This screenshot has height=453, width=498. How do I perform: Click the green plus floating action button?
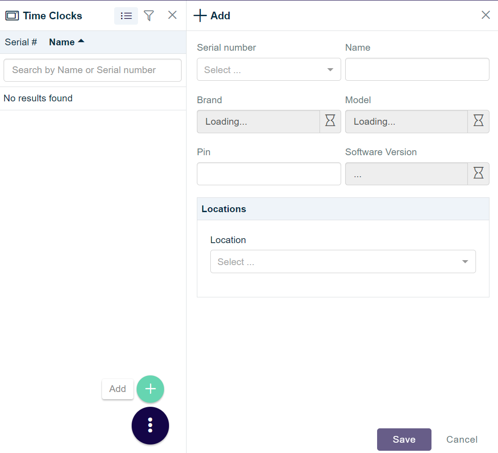[x=150, y=389]
